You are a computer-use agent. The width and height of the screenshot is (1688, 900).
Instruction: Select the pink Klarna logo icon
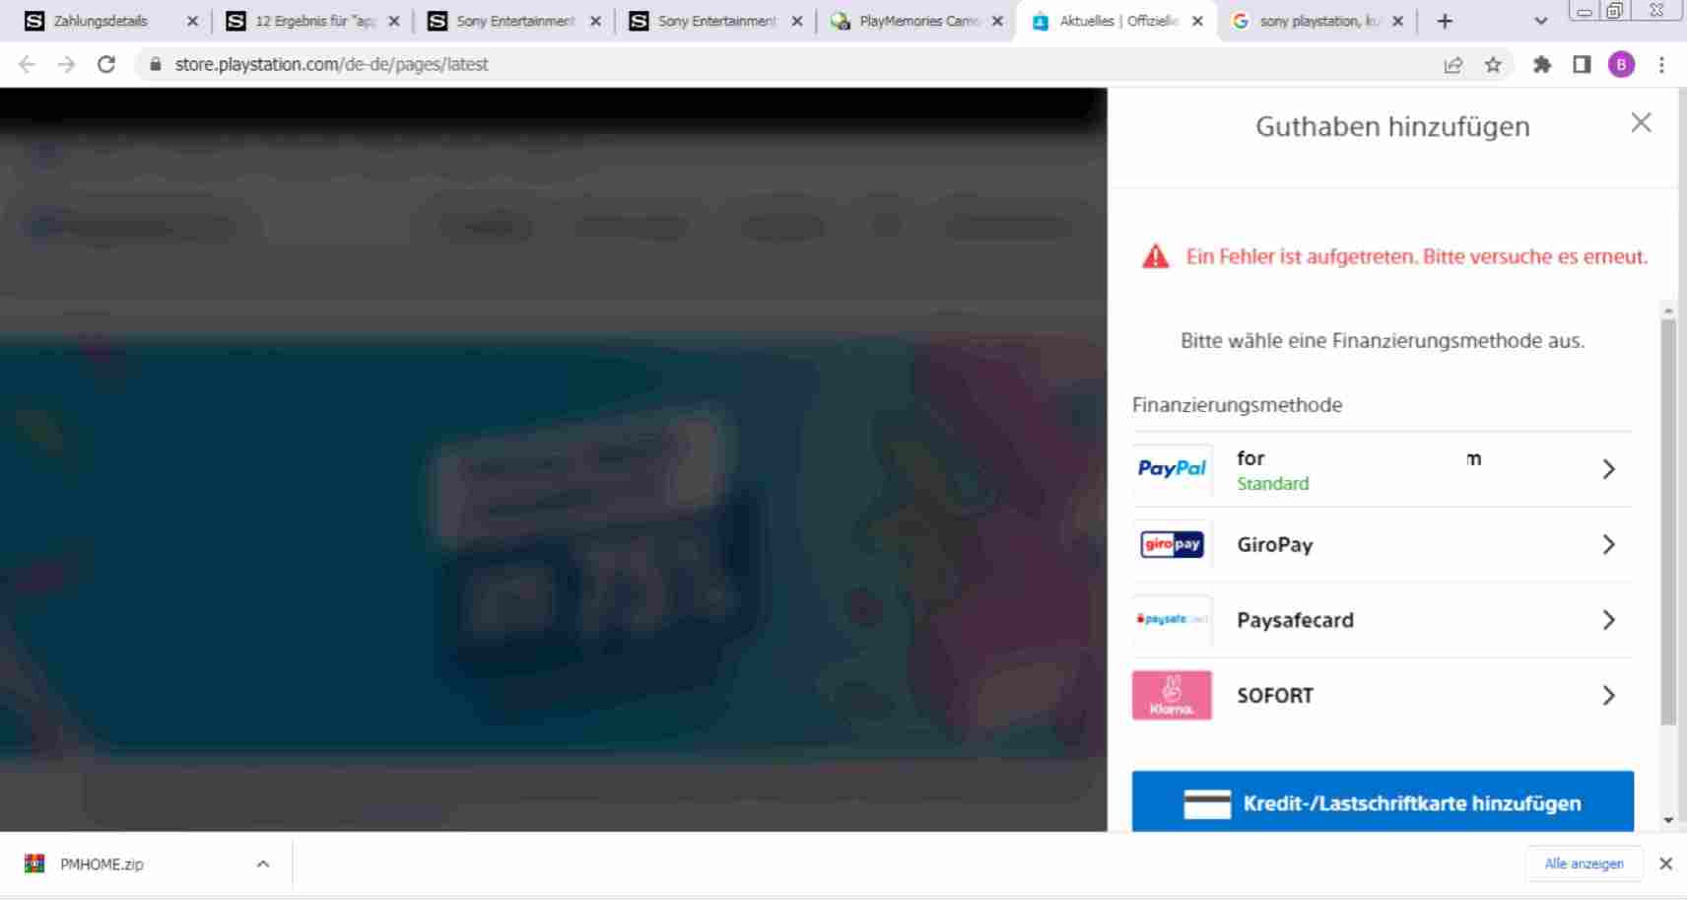[x=1172, y=695]
